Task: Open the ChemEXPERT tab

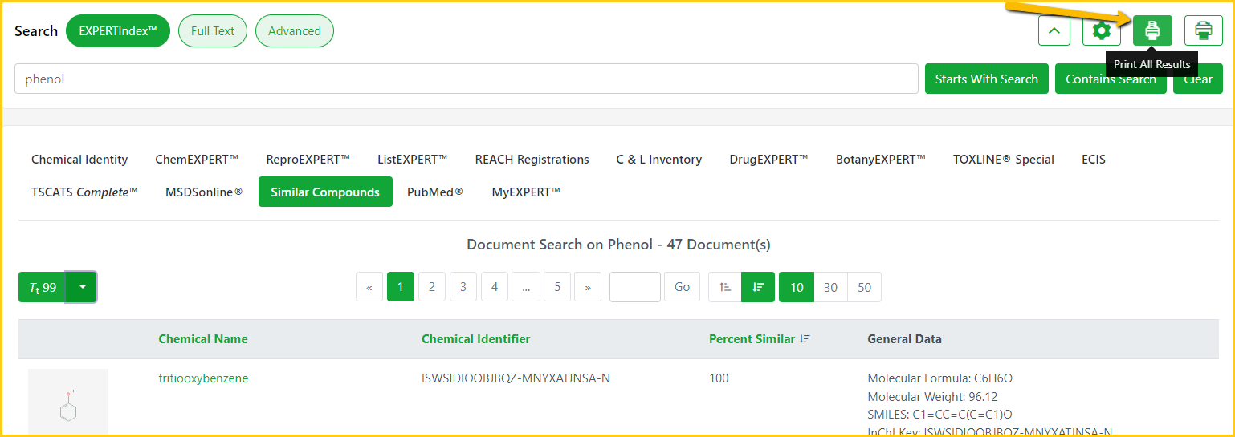Action: pyautogui.click(x=197, y=160)
